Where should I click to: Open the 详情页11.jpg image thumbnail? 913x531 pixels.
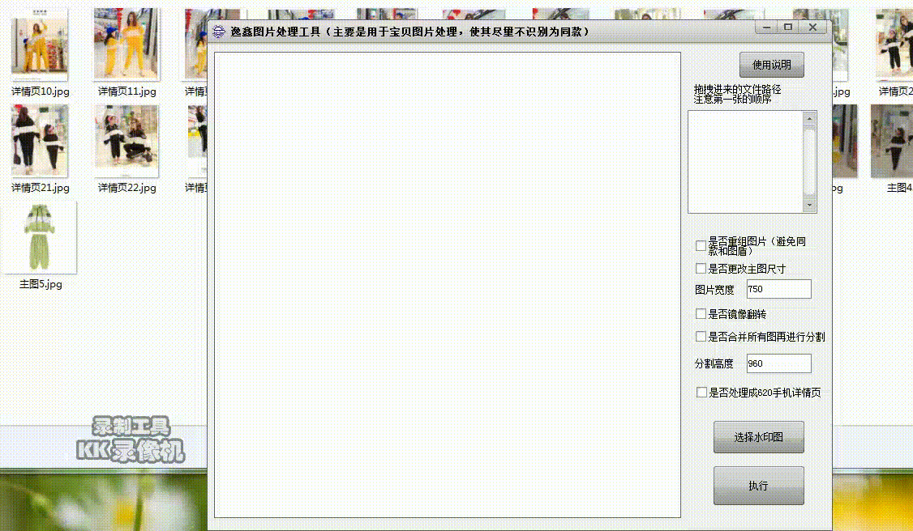point(126,45)
